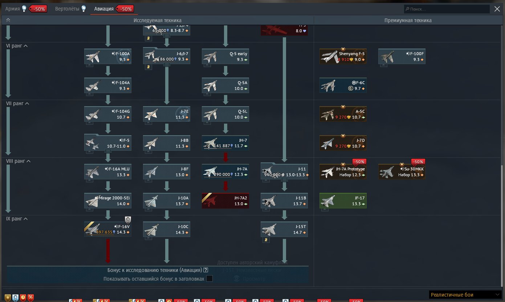Click the small yellow icon below the J-6/J-7 card
Viewport: 505px width, 302px height.
click(x=148, y=67)
